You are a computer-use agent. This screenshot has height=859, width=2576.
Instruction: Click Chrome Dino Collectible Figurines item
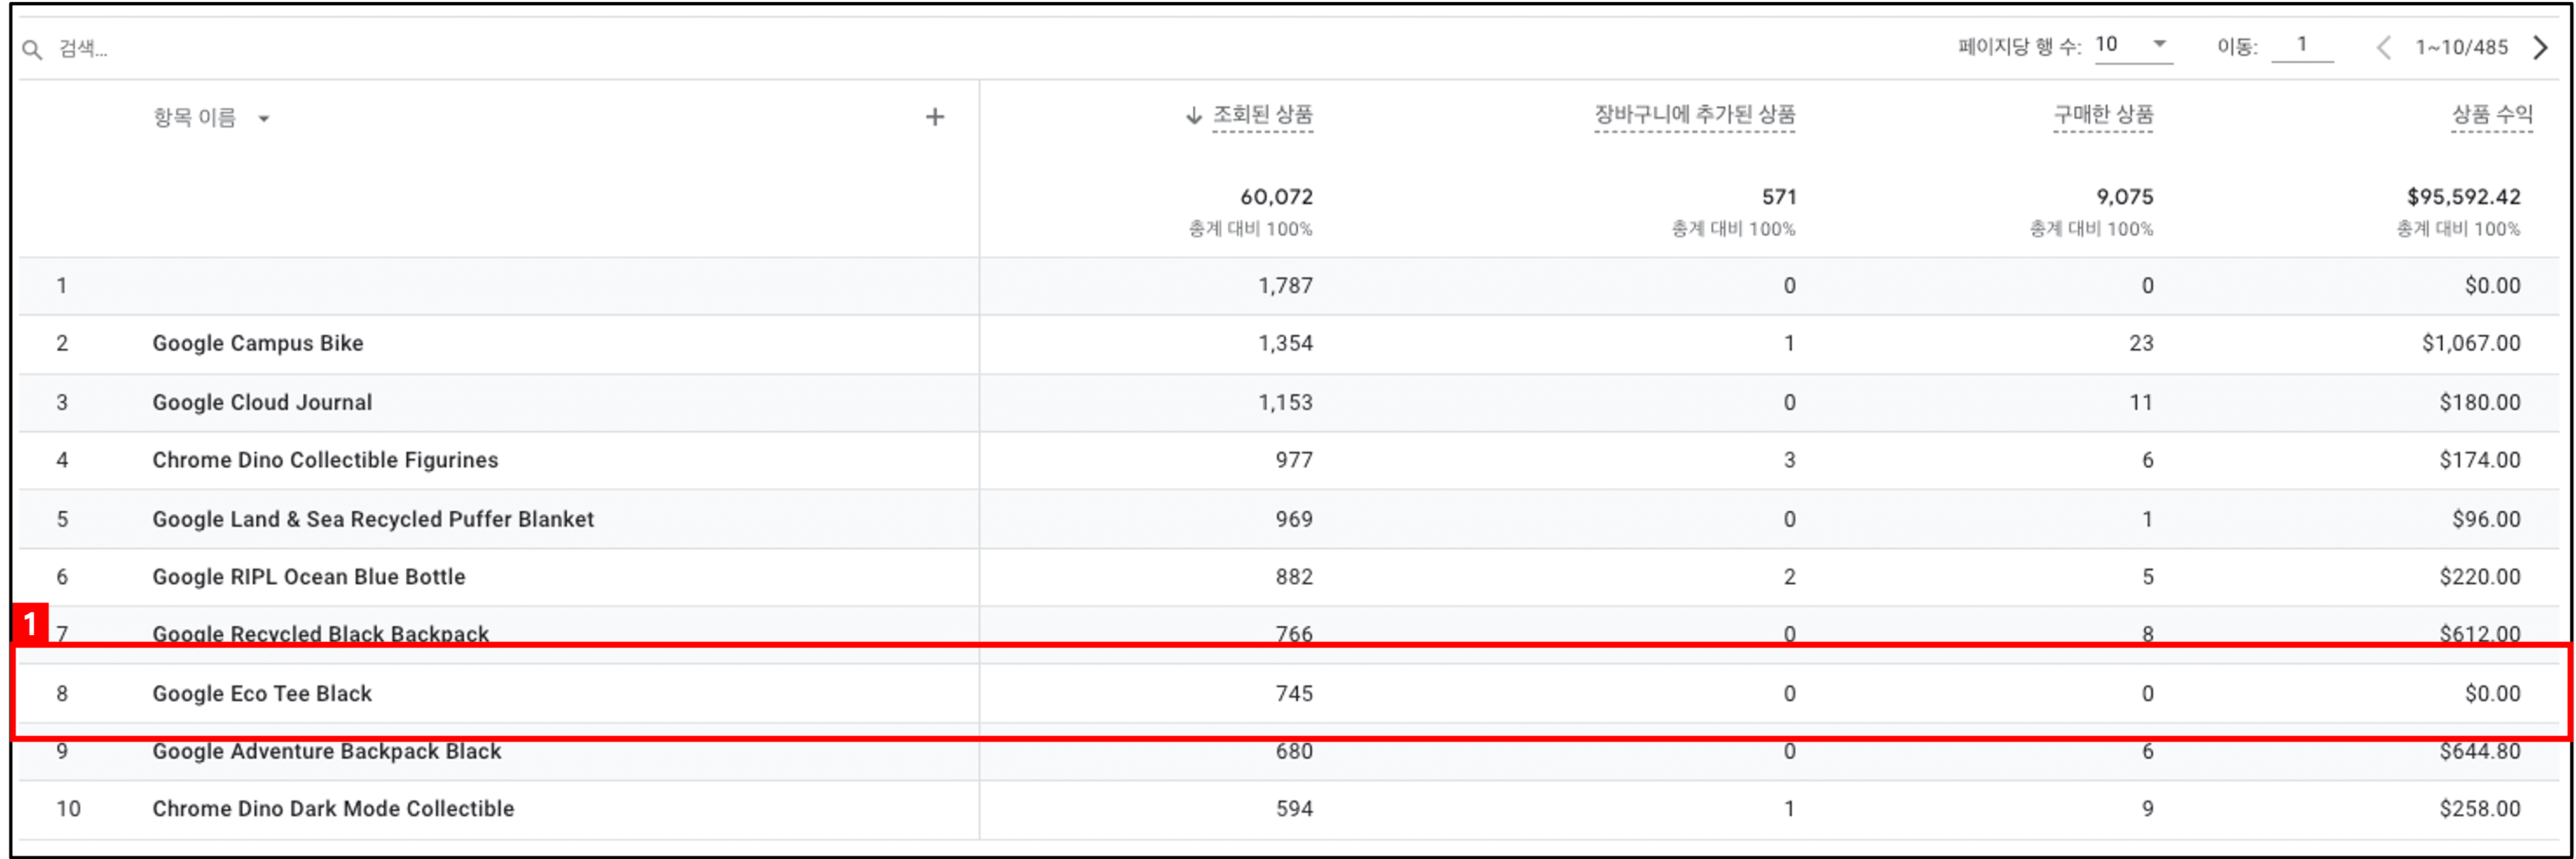[x=325, y=460]
